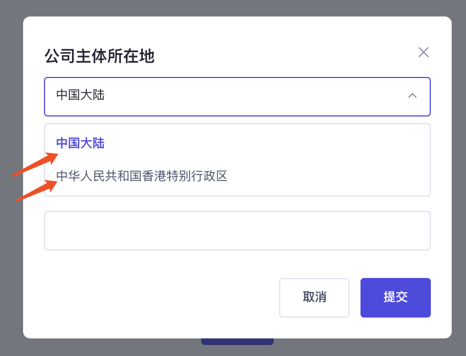Image resolution: width=466 pixels, height=356 pixels.
Task: Dismiss the dialog via the X icon
Action: click(423, 52)
